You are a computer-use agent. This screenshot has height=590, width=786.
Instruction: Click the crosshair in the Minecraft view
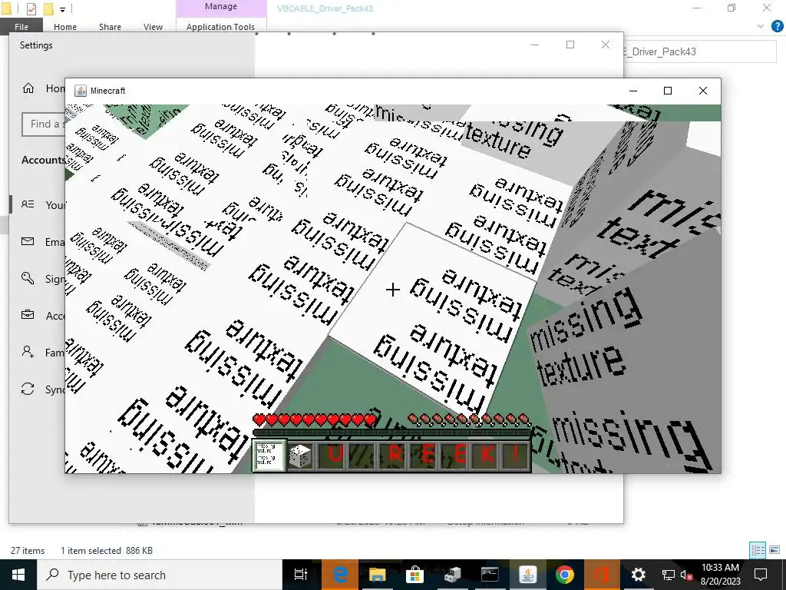click(393, 290)
